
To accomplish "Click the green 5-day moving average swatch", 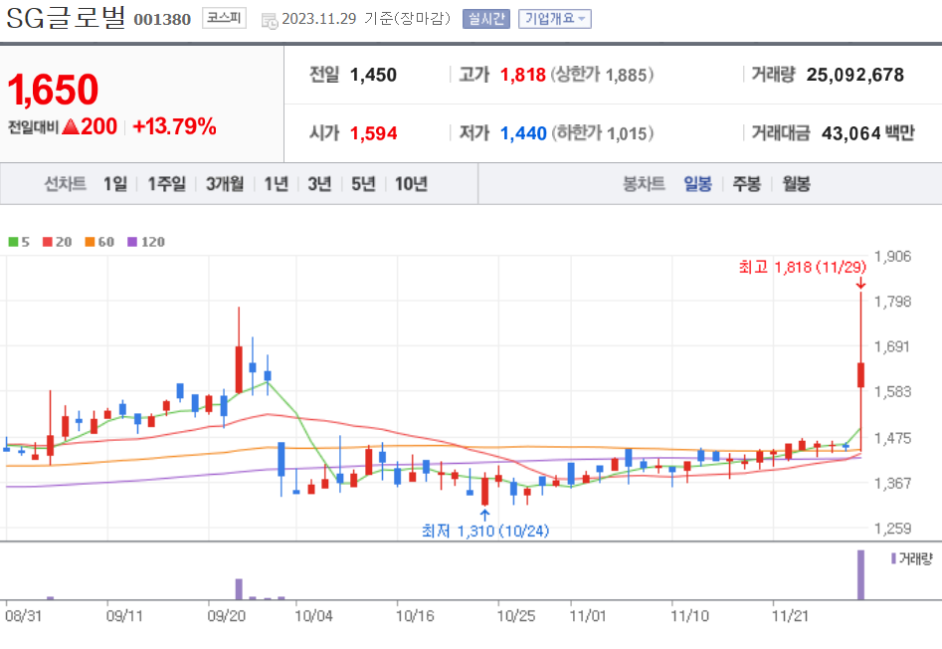I will pos(13,242).
